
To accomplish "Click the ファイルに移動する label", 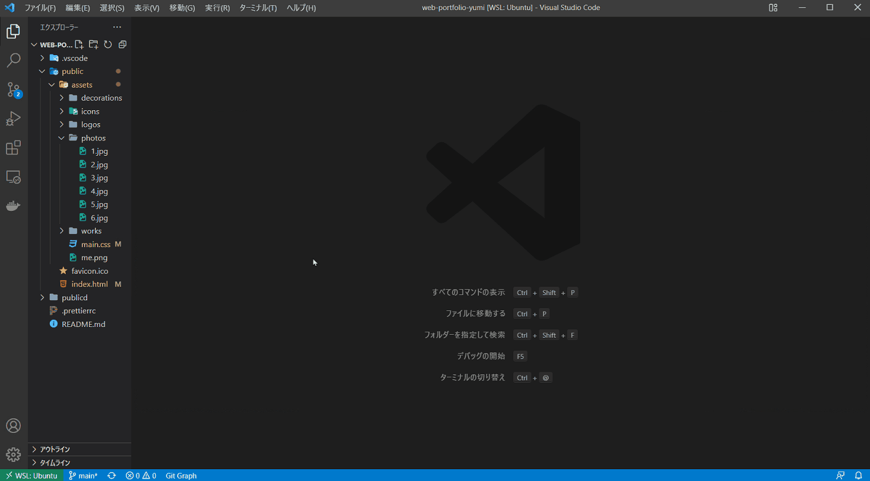I will pyautogui.click(x=475, y=314).
